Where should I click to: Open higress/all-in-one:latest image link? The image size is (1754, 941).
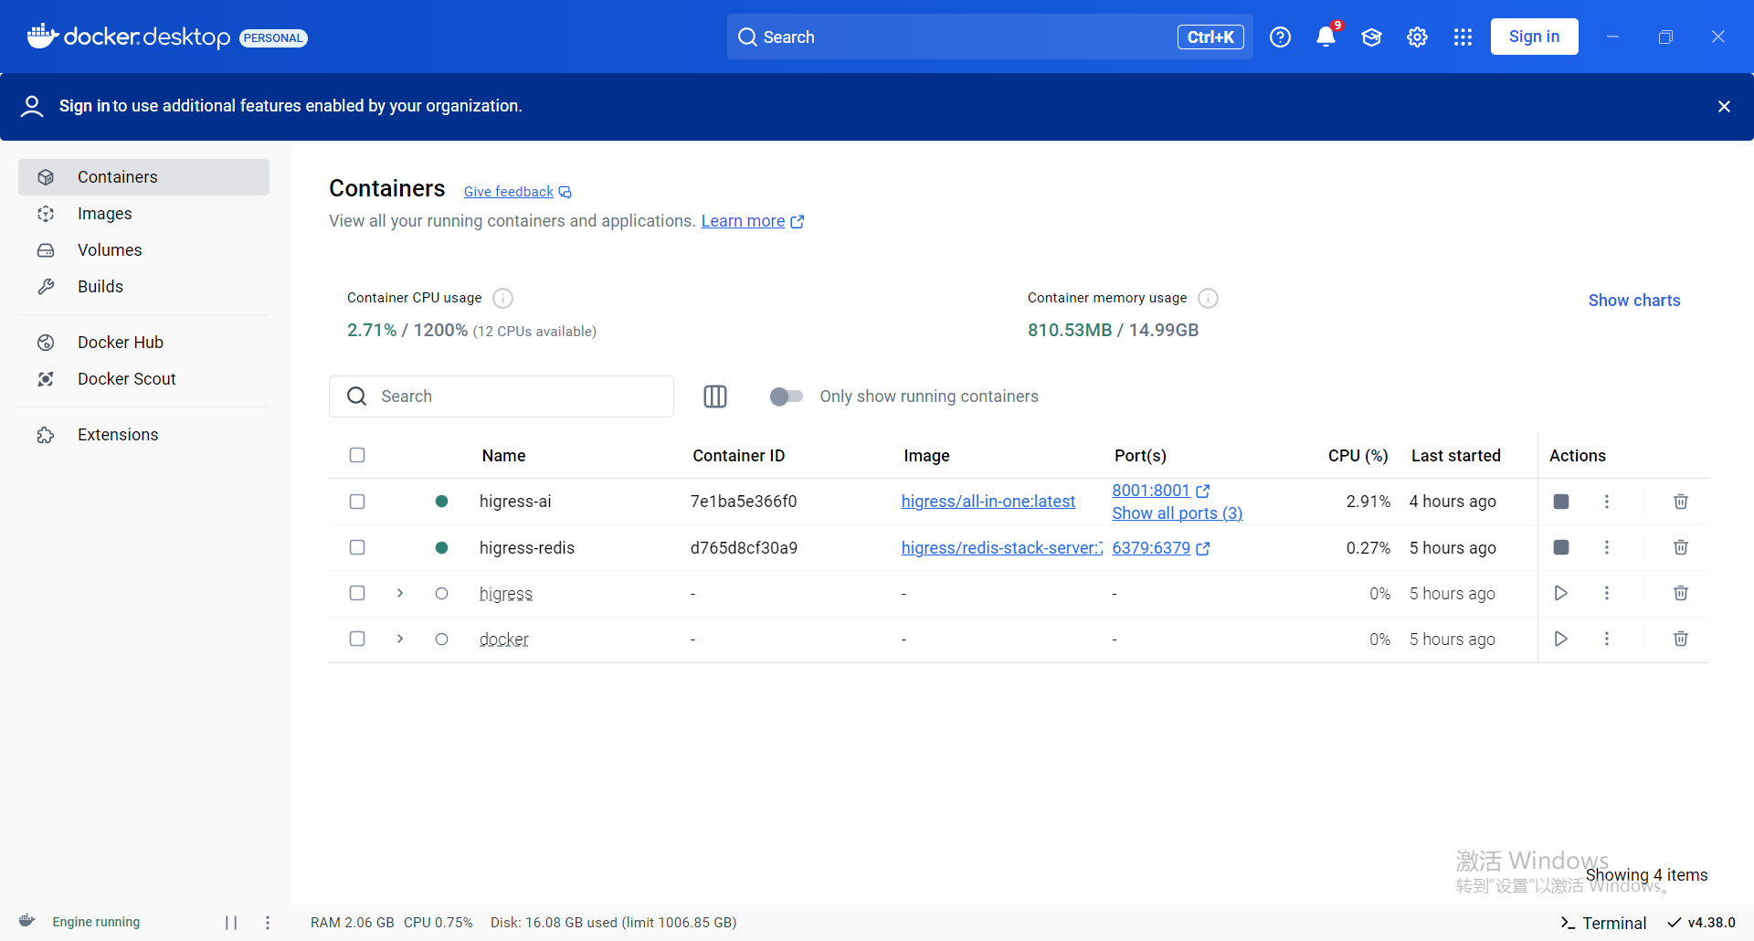pyautogui.click(x=988, y=502)
